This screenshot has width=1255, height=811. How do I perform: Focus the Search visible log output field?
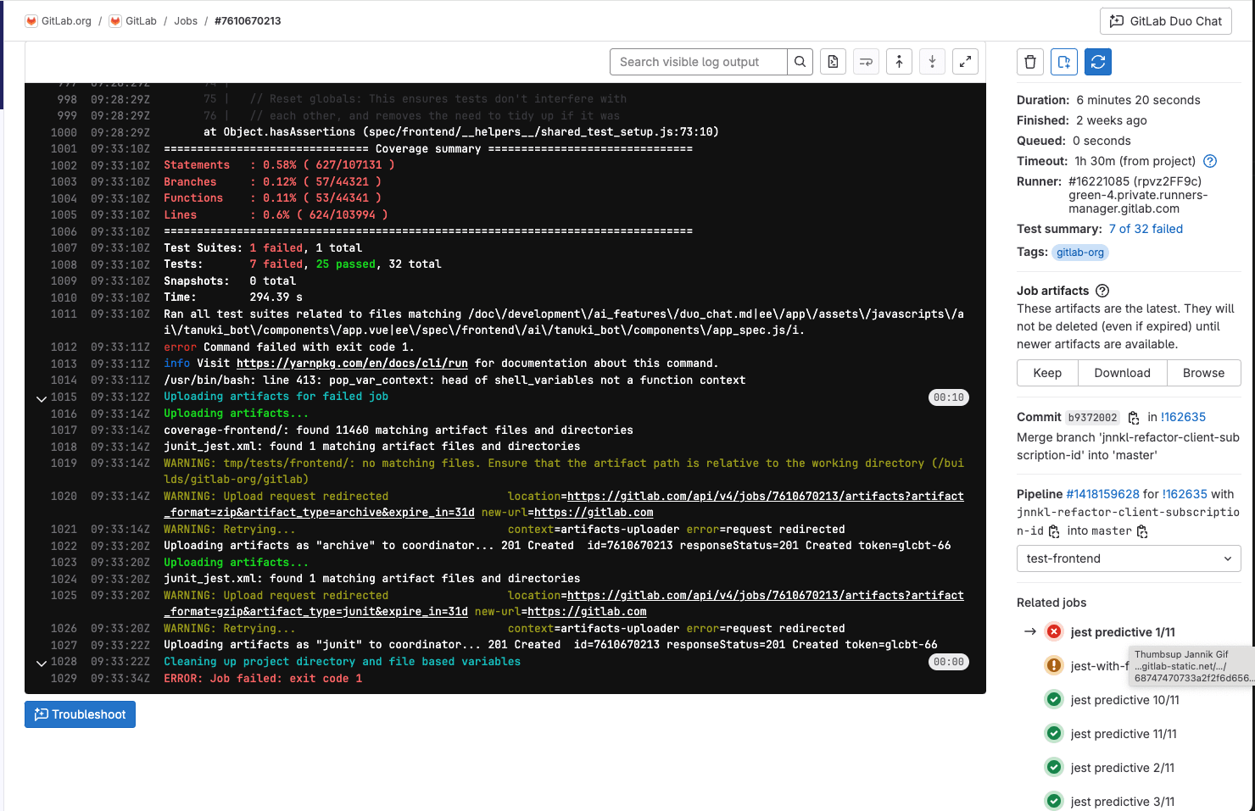click(699, 62)
